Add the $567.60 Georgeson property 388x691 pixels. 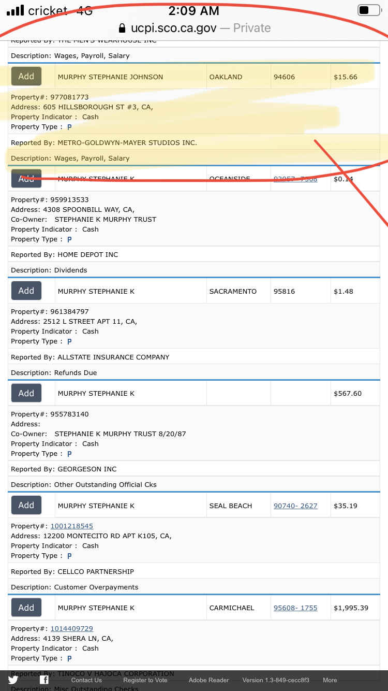coord(26,393)
